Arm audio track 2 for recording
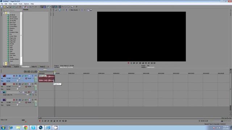Image resolution: width=232 pixels, height=130 pixels. tap(14, 84)
